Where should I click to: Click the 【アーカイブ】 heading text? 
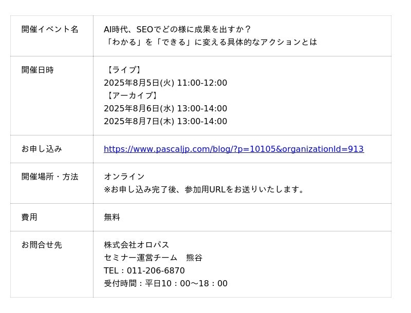[131, 95]
